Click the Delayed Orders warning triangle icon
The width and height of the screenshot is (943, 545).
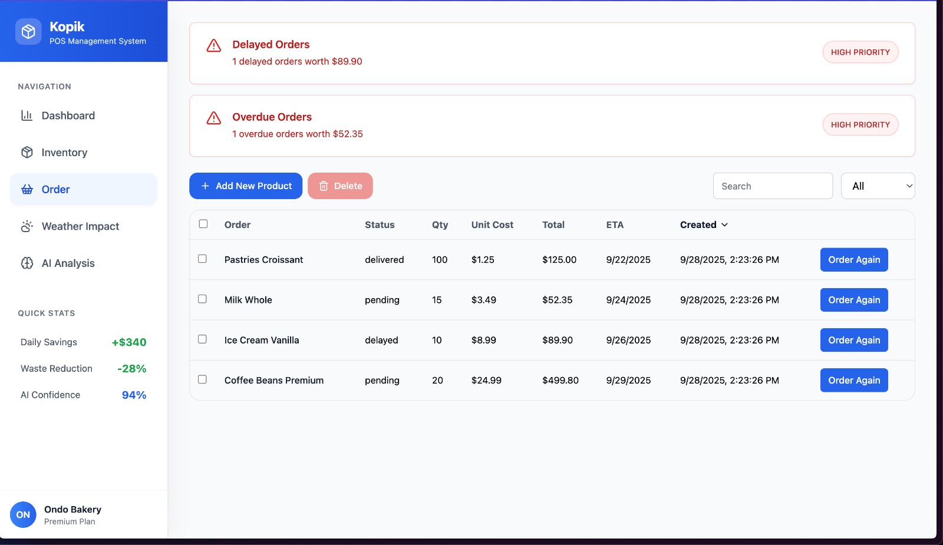pyautogui.click(x=213, y=45)
